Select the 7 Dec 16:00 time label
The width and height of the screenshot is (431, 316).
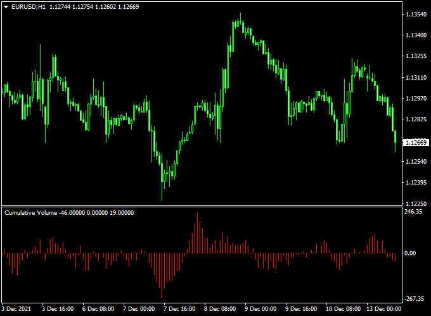(x=179, y=309)
